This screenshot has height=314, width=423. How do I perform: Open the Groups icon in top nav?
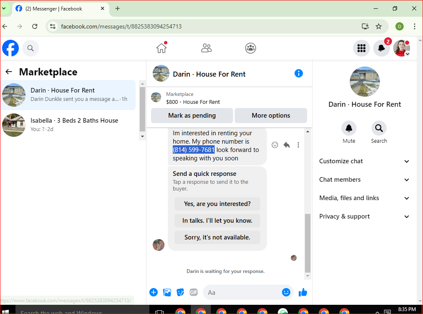[251, 48]
